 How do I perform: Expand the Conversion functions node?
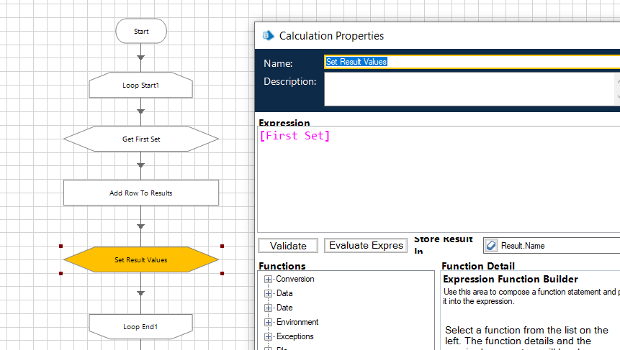pyautogui.click(x=269, y=280)
